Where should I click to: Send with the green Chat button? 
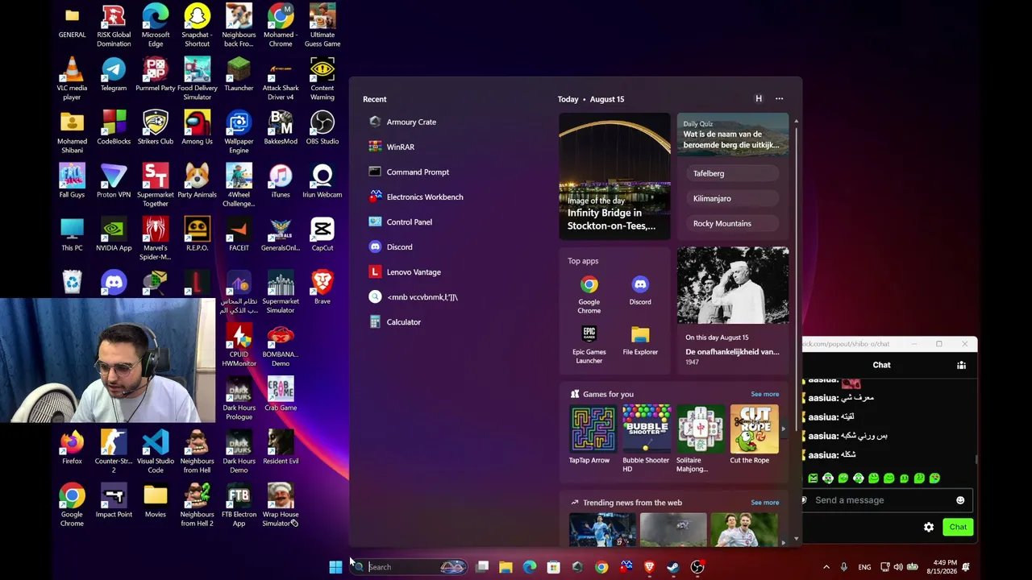coord(958,527)
